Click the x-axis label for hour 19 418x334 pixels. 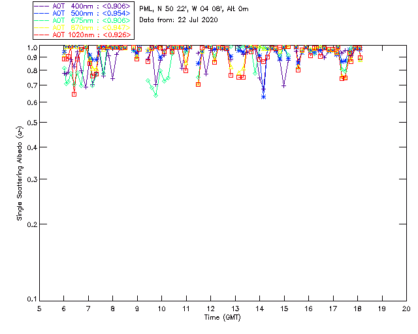382,309
